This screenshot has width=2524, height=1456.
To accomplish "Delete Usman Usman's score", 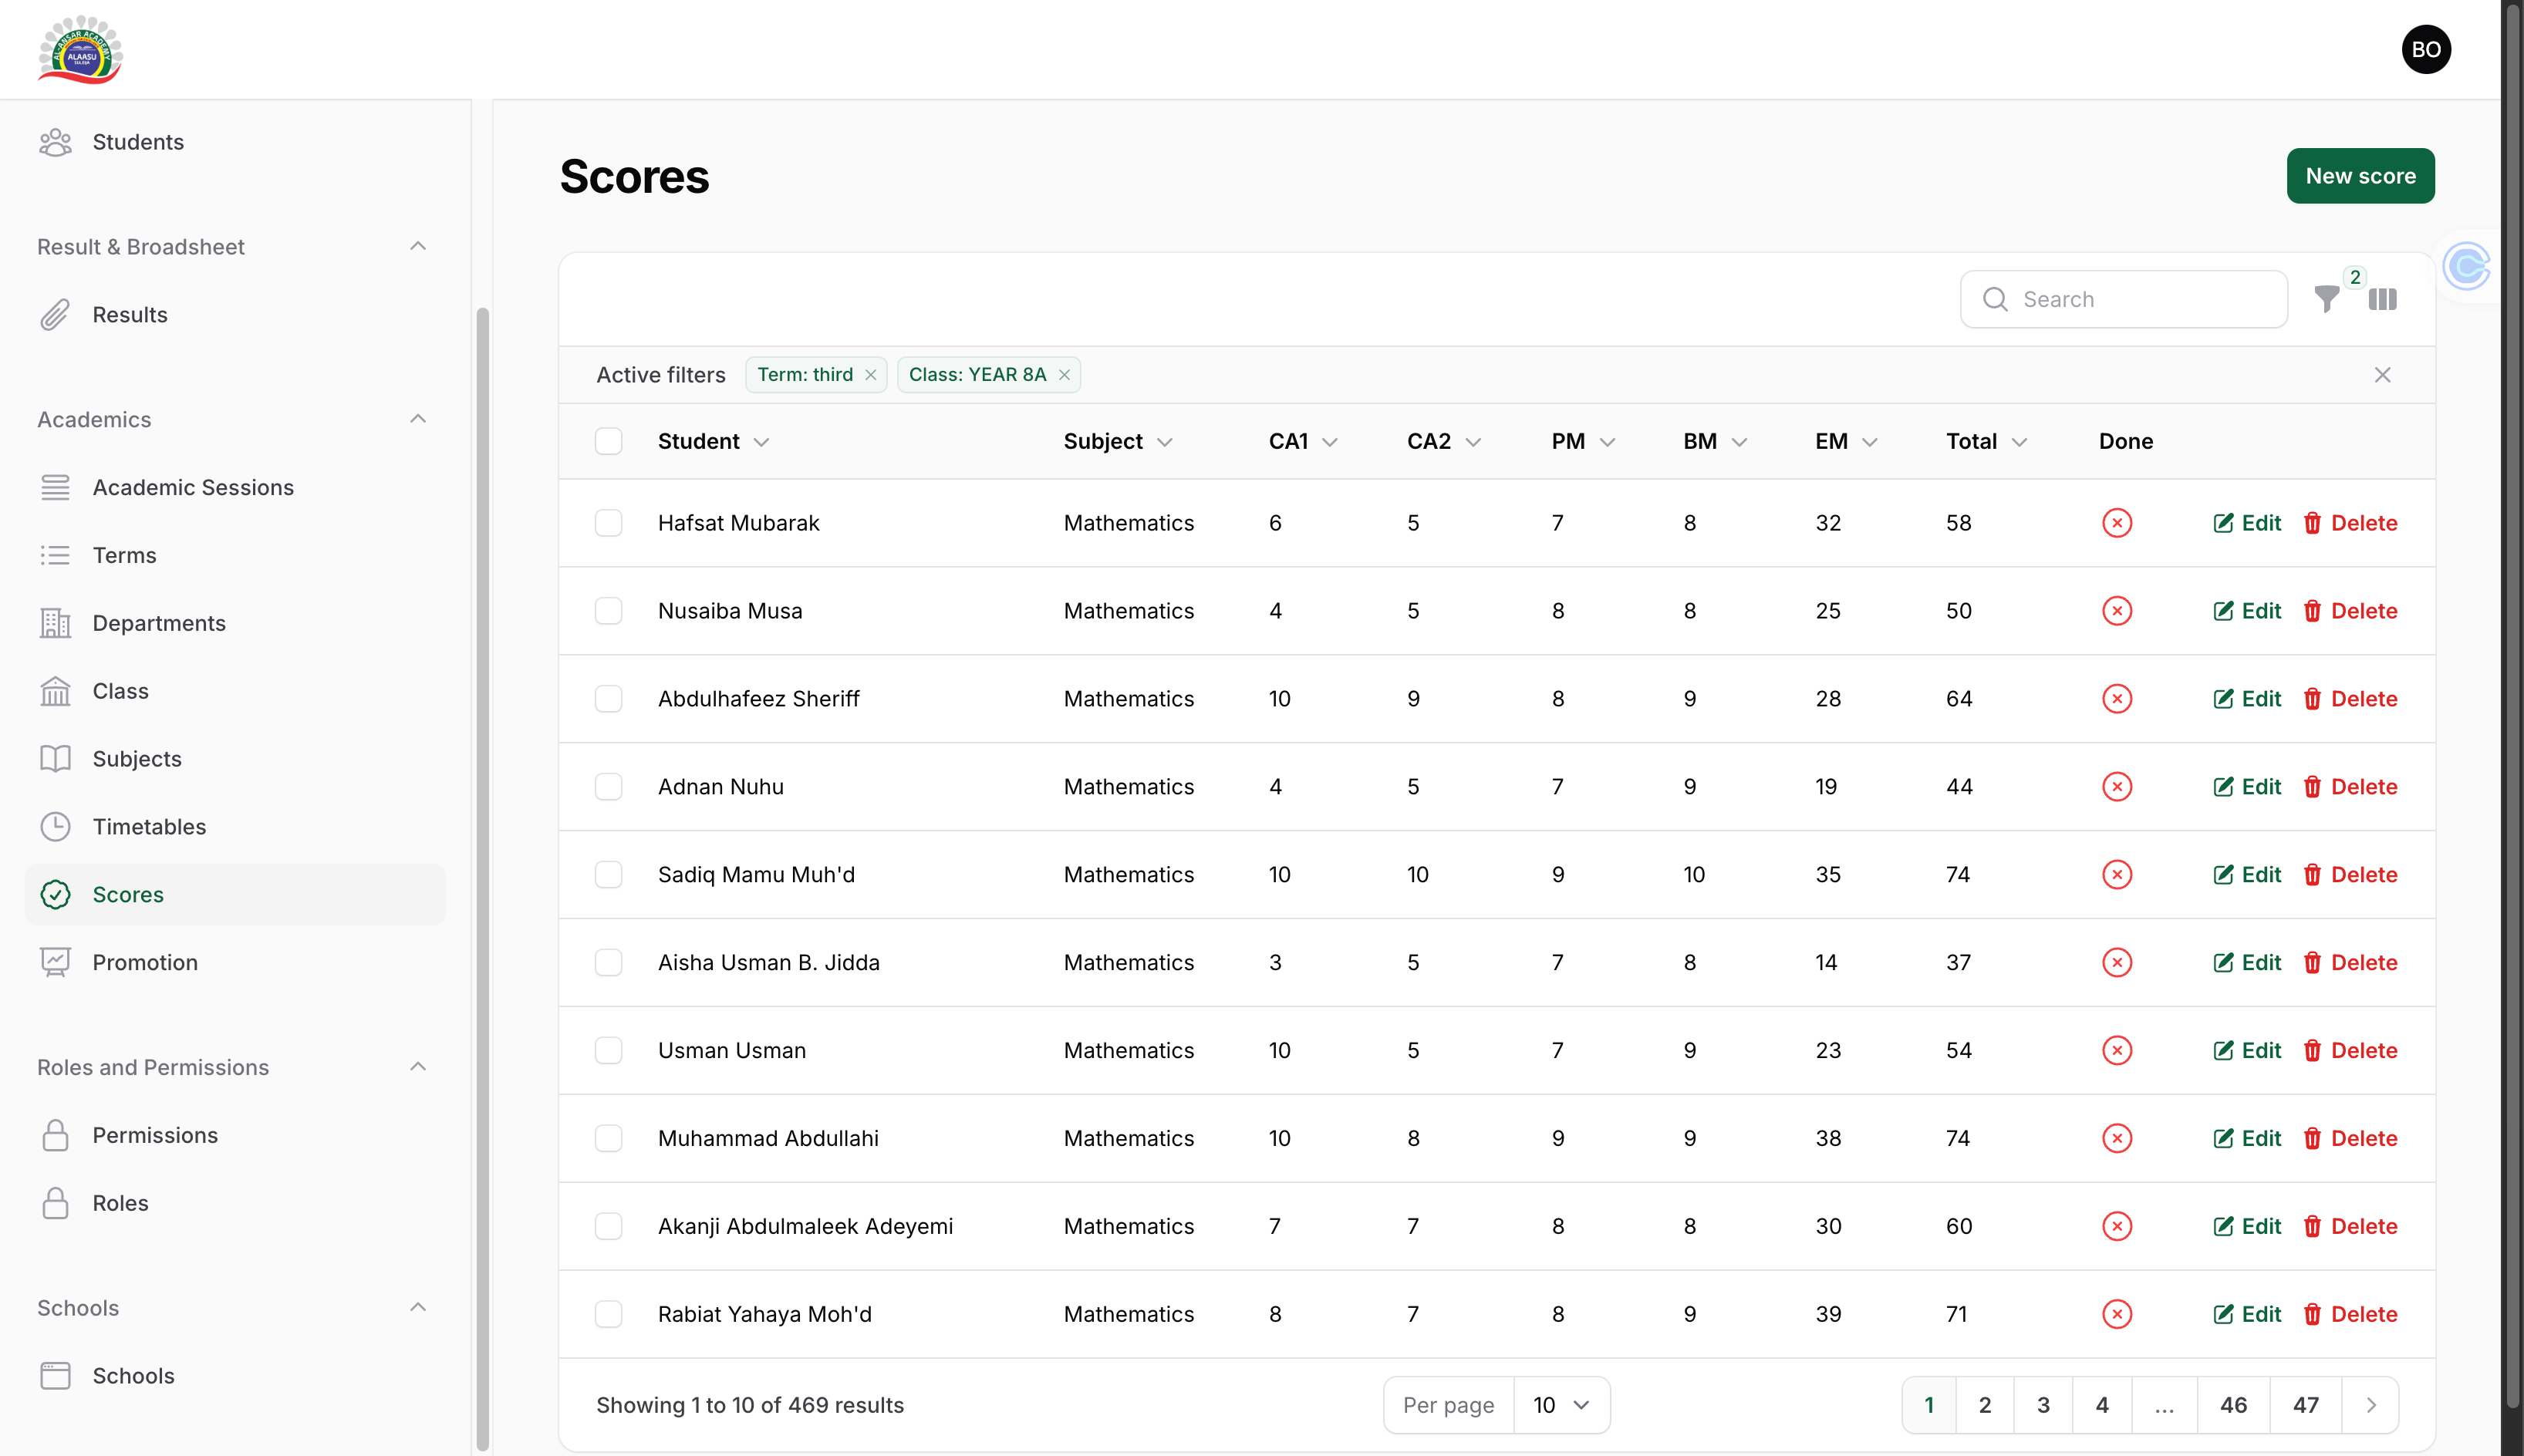I will pos(2350,1050).
